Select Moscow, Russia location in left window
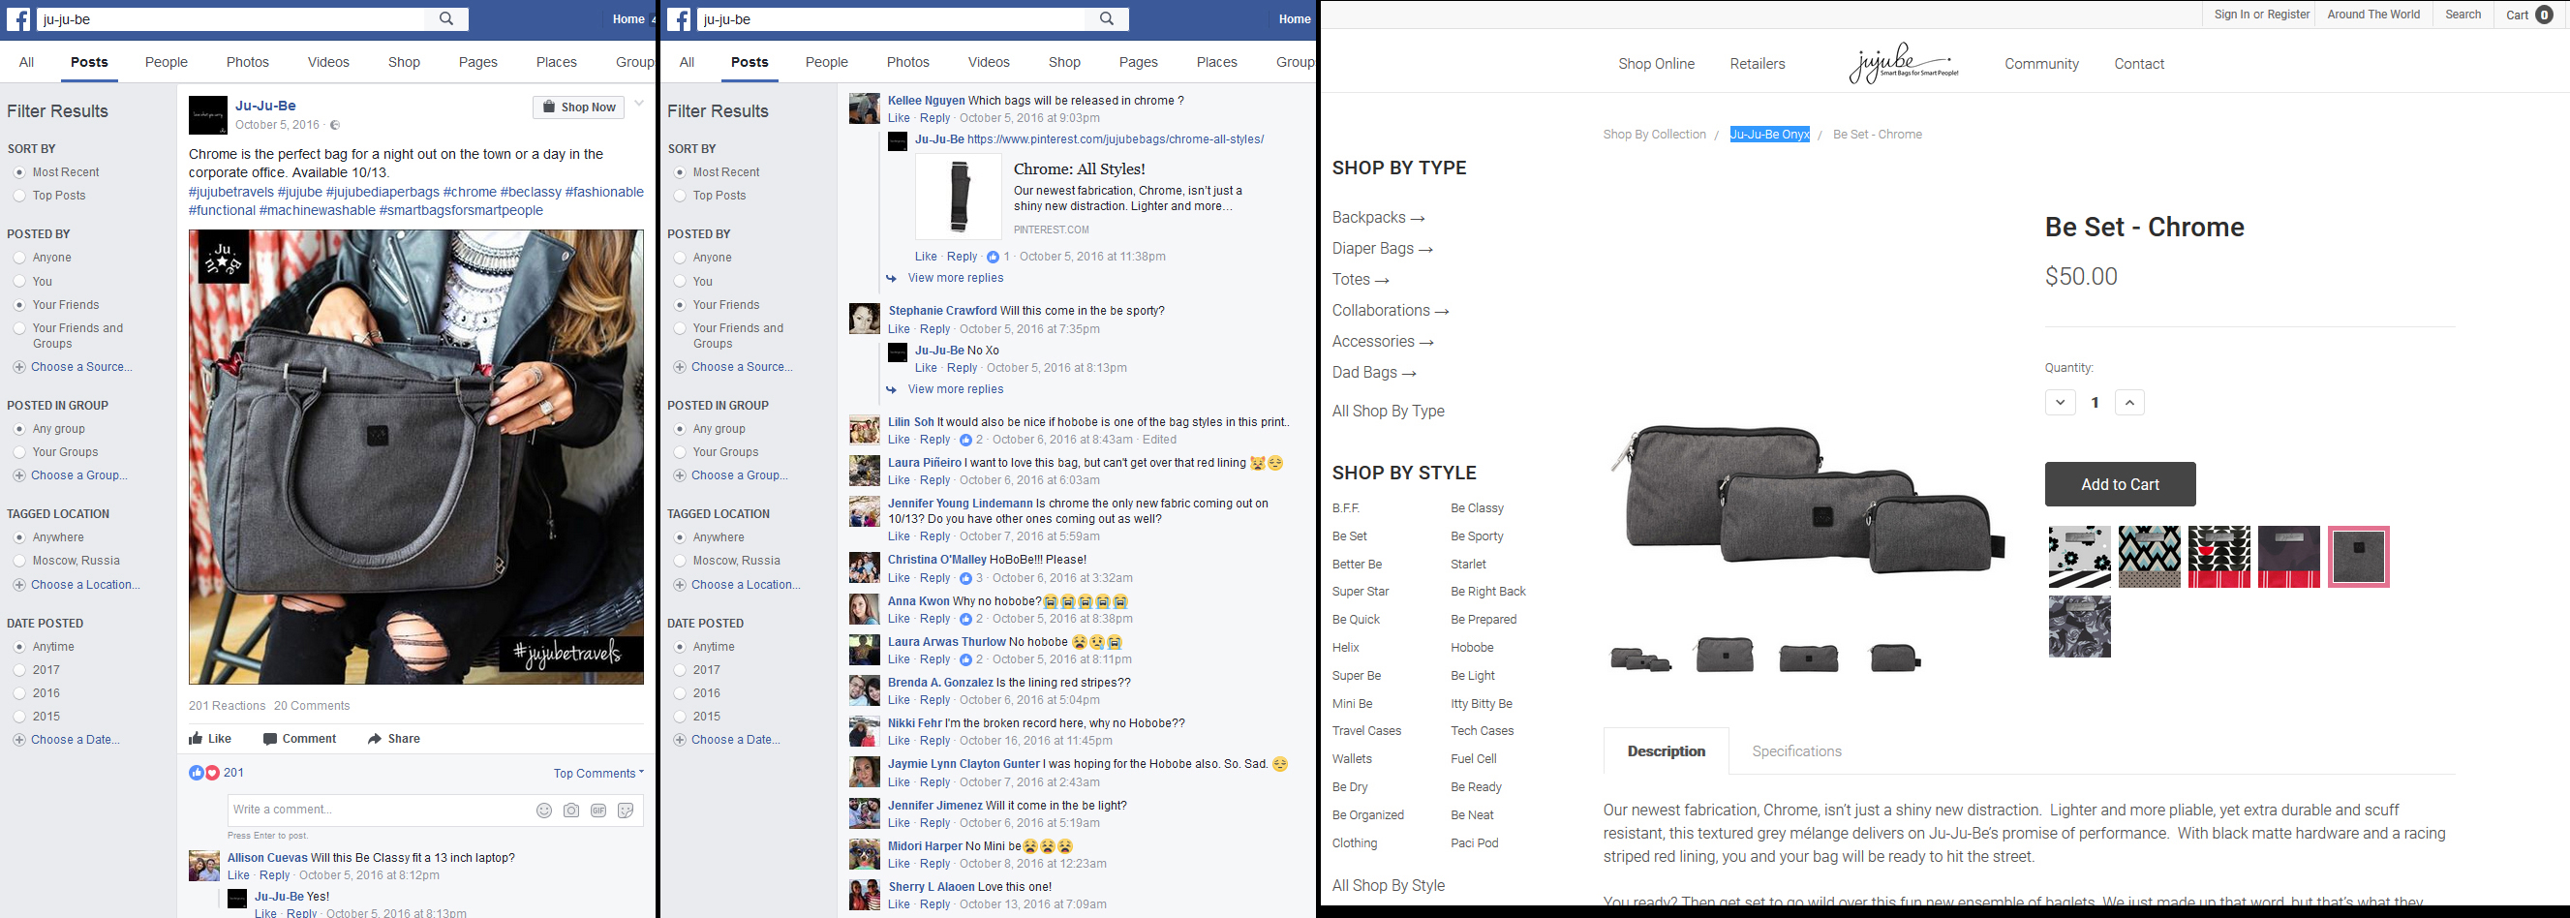 click(x=19, y=561)
